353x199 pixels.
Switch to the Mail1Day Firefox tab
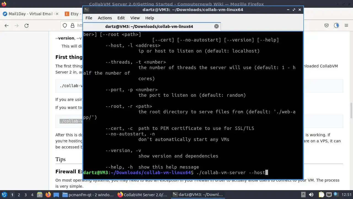click(30, 14)
